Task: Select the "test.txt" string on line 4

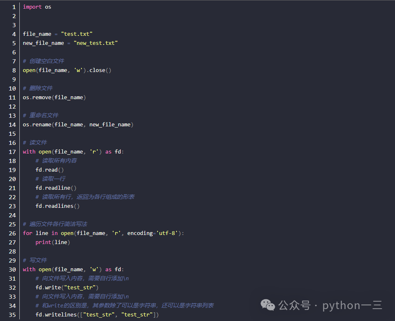Action: click(x=77, y=34)
